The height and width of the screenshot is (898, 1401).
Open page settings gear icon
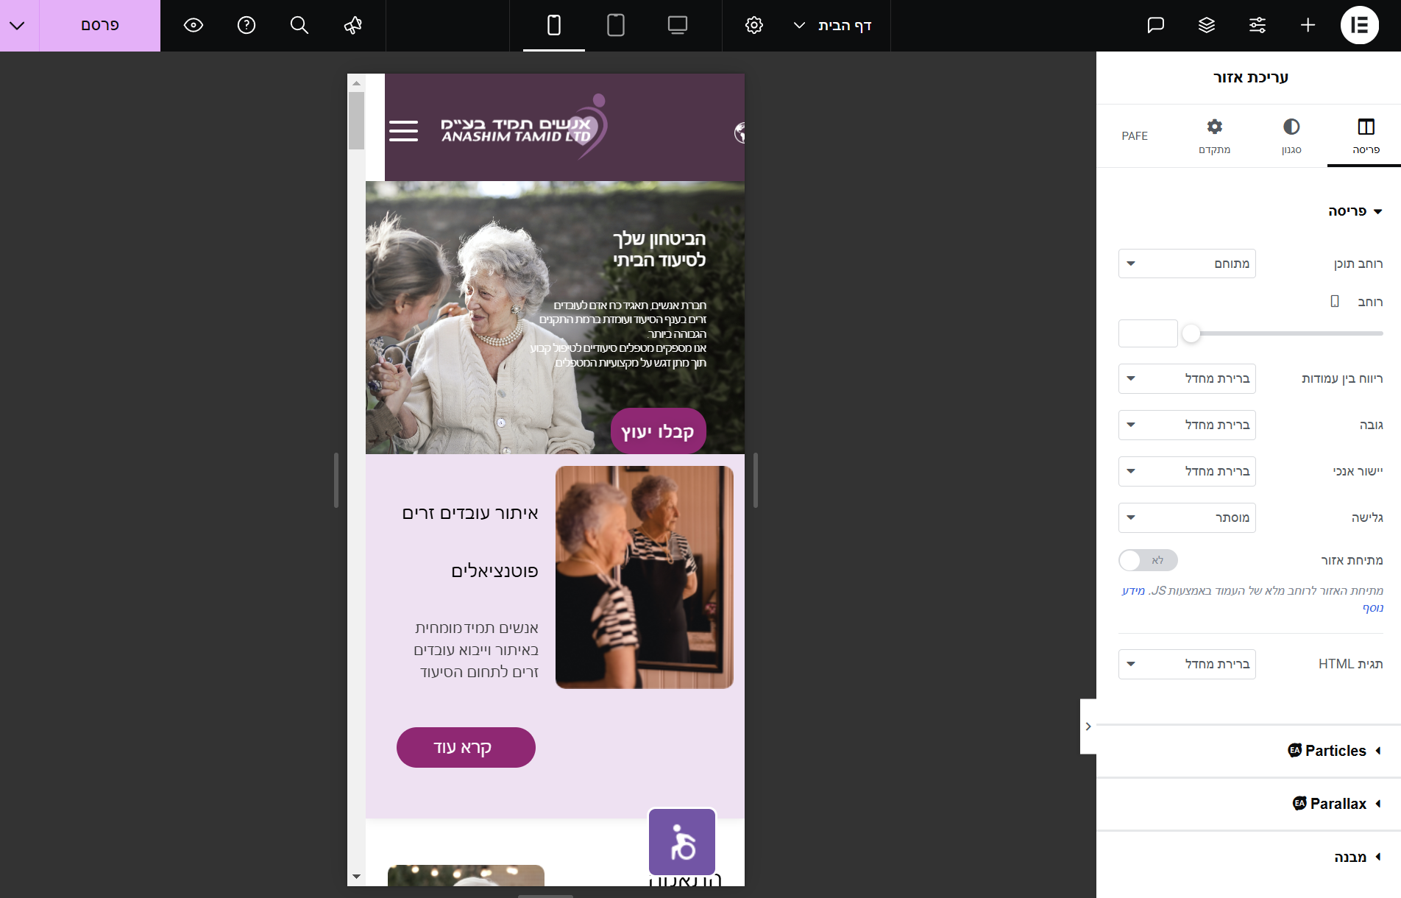pyautogui.click(x=754, y=25)
